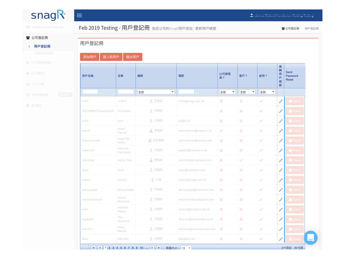
Task: Click email cell Hbanner@arconstruction.com
Action: point(197,229)
